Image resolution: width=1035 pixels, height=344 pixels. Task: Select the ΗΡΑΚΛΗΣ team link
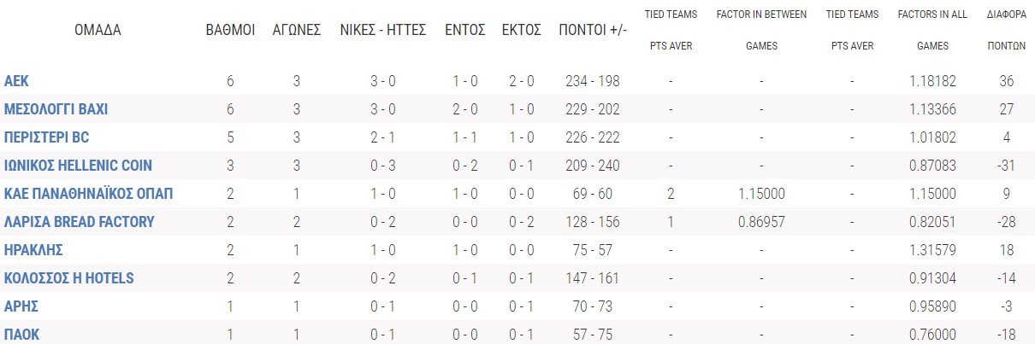[x=34, y=250]
